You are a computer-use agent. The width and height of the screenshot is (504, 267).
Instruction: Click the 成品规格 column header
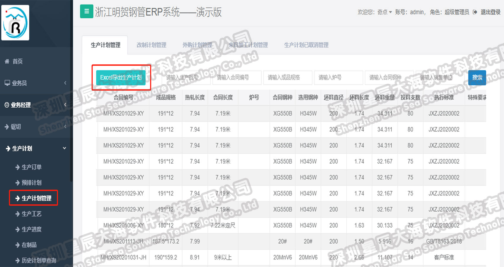(x=166, y=97)
